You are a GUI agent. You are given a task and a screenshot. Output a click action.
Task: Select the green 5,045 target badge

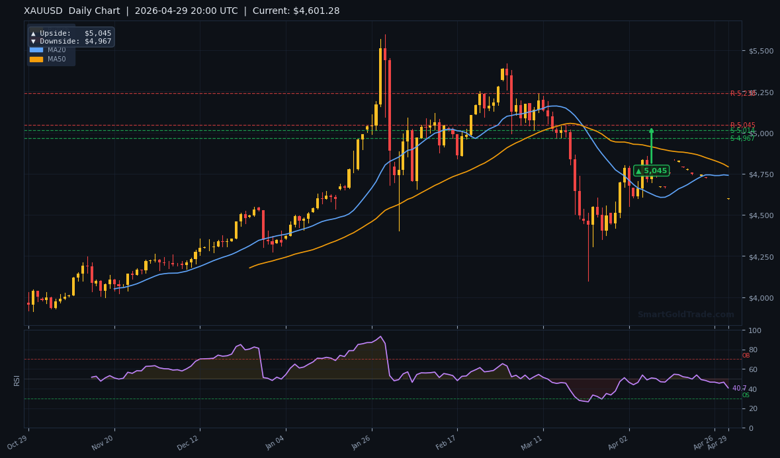(652, 170)
